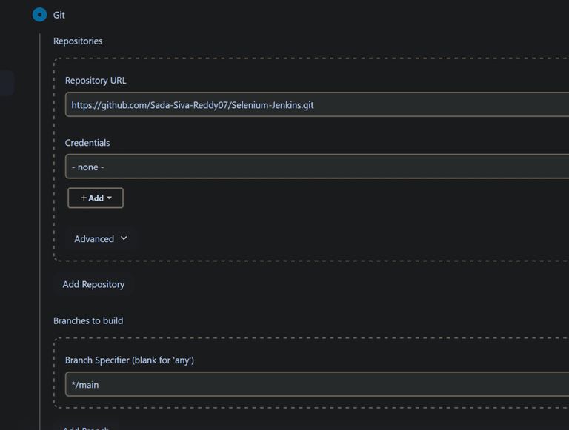
Task: Select the Git radio button
Action: [x=39, y=15]
